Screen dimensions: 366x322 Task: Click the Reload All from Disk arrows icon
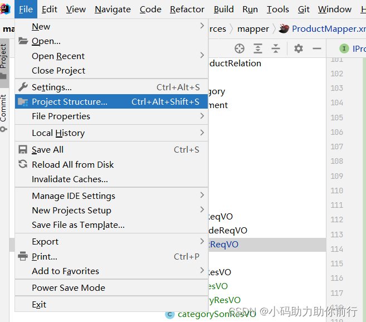pos(23,164)
